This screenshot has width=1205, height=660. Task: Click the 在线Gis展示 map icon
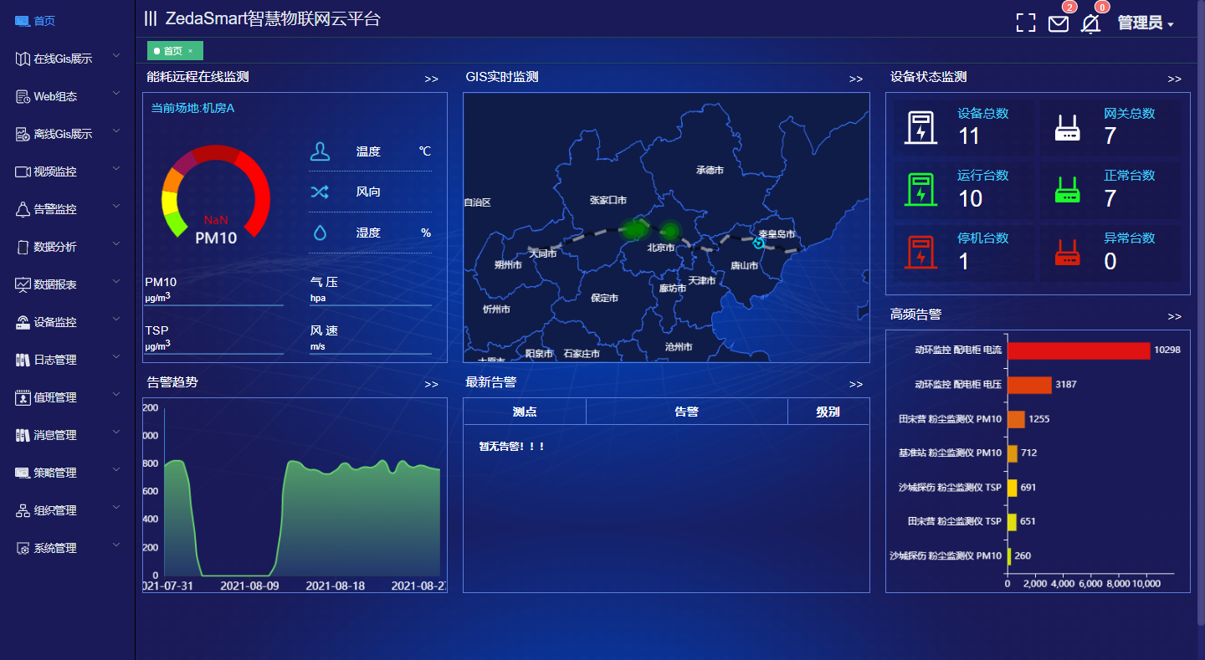pos(23,59)
